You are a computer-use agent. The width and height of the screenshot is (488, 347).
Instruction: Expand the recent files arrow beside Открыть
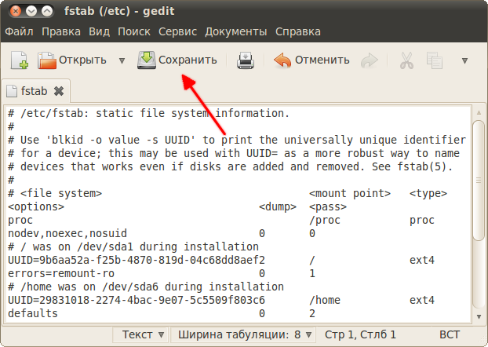click(x=122, y=60)
